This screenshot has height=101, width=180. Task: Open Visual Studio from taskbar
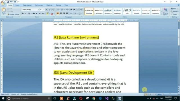[107, 98]
